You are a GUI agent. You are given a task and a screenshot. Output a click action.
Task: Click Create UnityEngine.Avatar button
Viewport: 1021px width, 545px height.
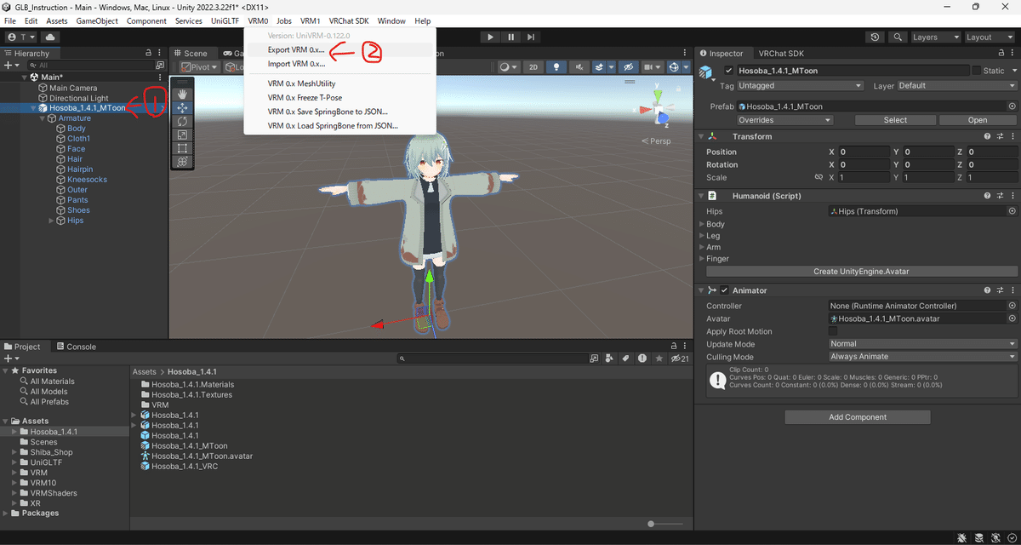[x=861, y=272]
